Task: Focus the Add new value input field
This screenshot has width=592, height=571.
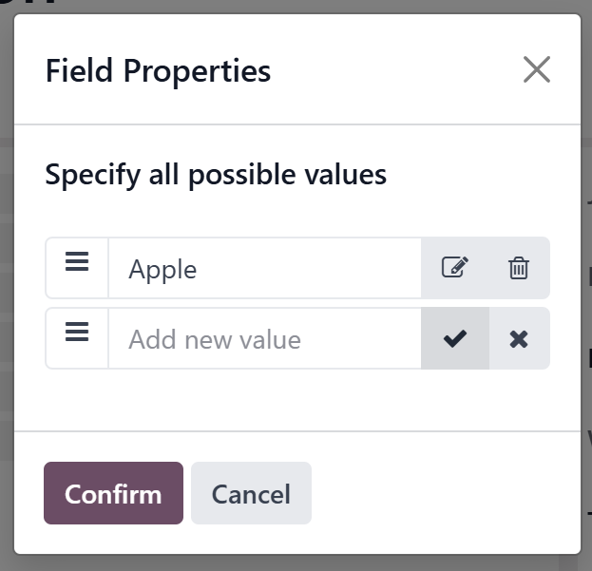Action: (x=265, y=338)
